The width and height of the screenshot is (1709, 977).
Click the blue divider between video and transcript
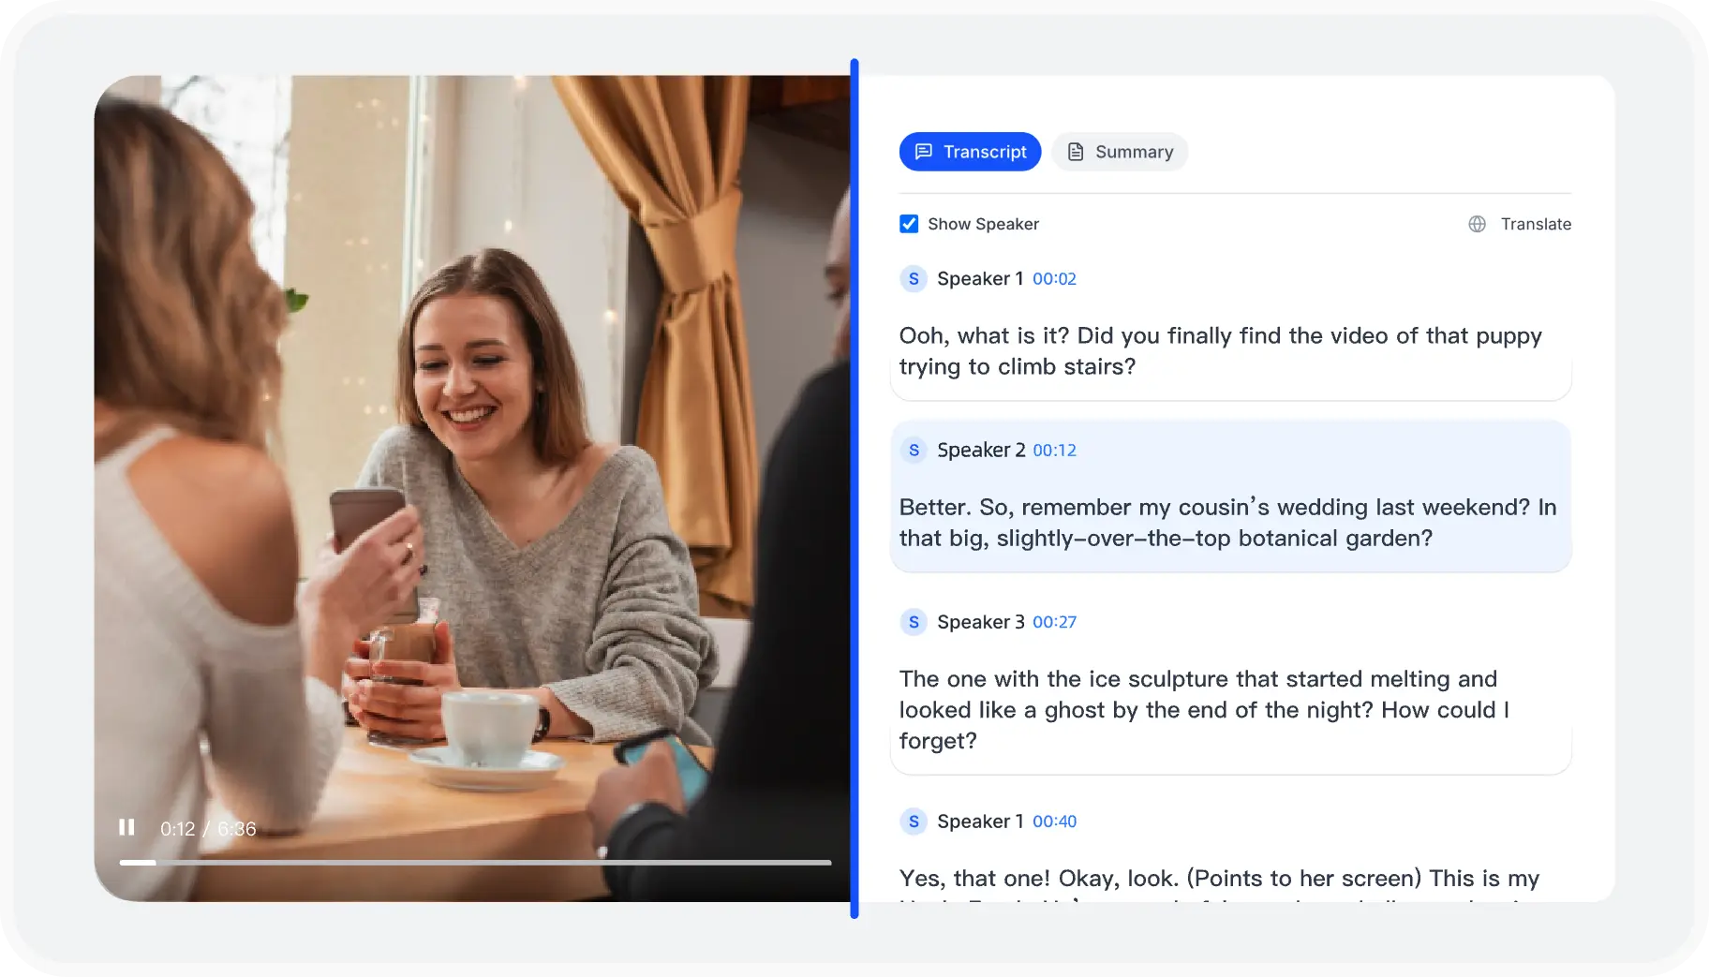(854, 488)
